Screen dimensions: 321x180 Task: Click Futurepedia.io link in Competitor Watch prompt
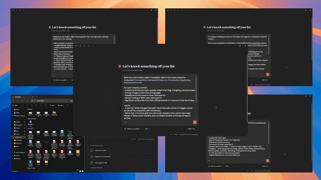[140, 80]
